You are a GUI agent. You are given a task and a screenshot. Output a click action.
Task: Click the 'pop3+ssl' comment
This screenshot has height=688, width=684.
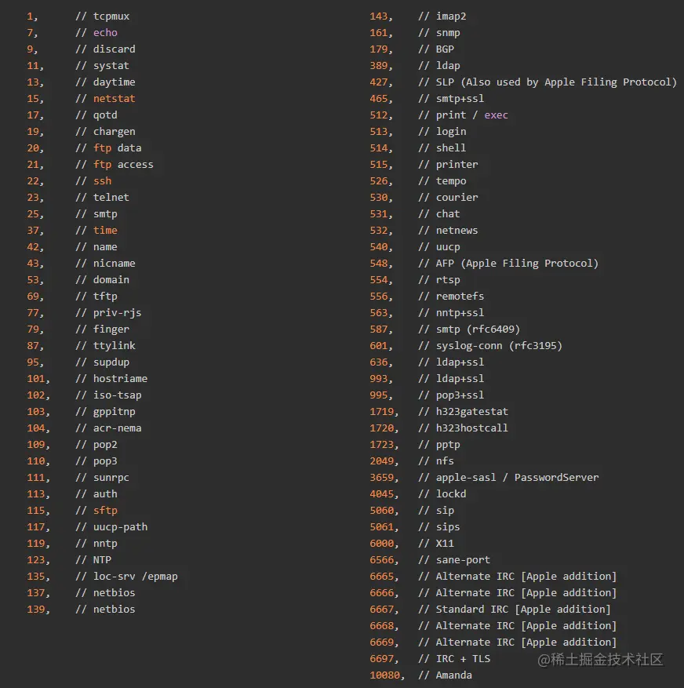pyautogui.click(x=460, y=395)
